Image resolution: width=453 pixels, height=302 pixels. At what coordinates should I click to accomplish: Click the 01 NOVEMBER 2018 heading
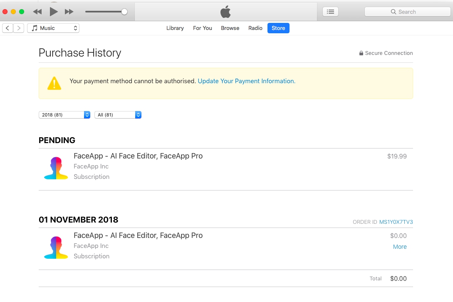click(x=78, y=220)
